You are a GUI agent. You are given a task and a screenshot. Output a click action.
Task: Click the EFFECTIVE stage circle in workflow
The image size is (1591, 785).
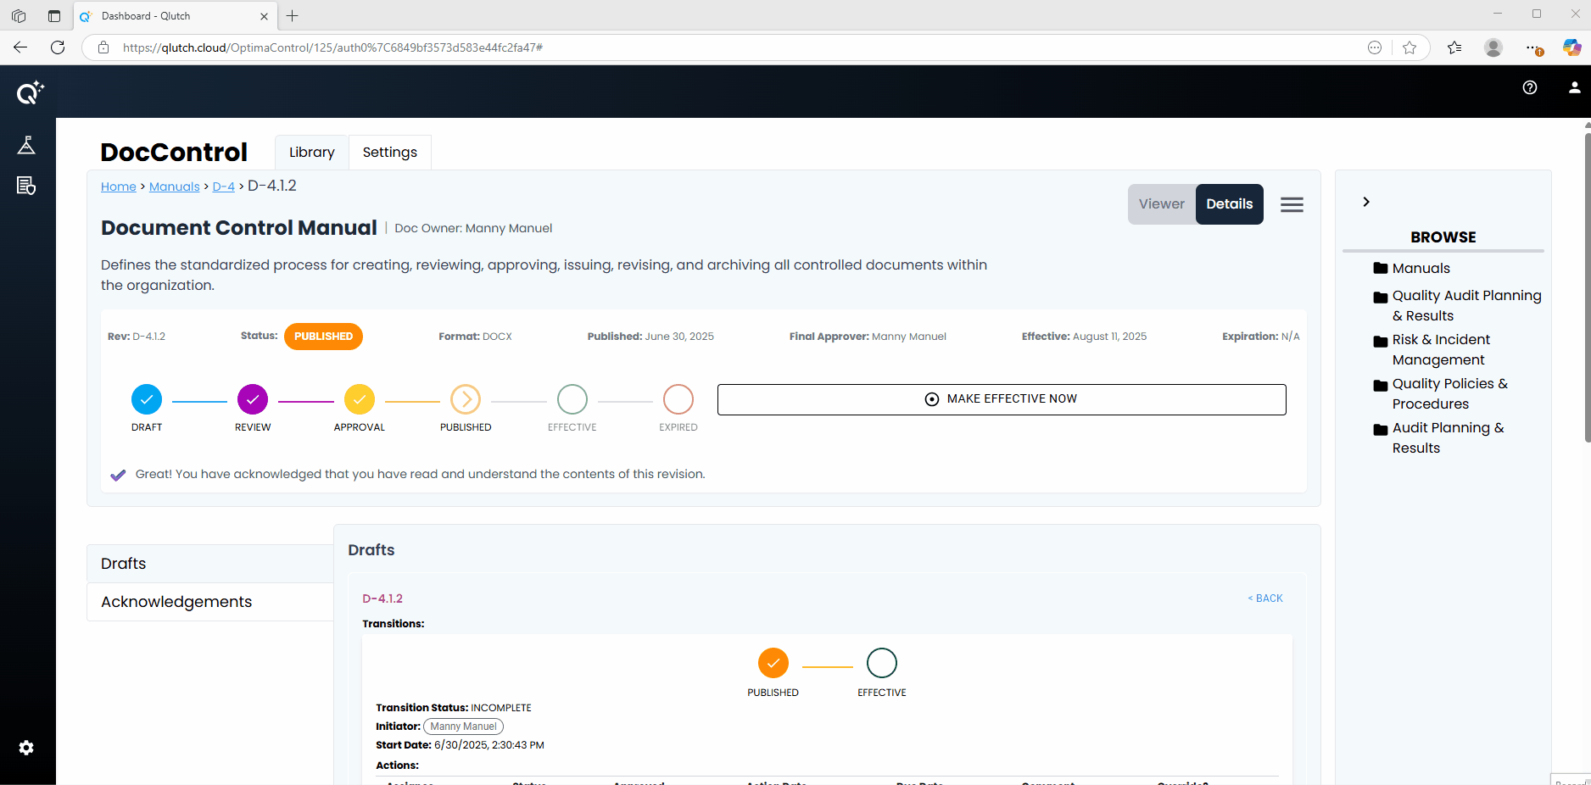pyautogui.click(x=572, y=399)
